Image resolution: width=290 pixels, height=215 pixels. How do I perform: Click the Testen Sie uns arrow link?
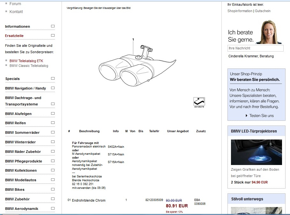(x=260, y=116)
